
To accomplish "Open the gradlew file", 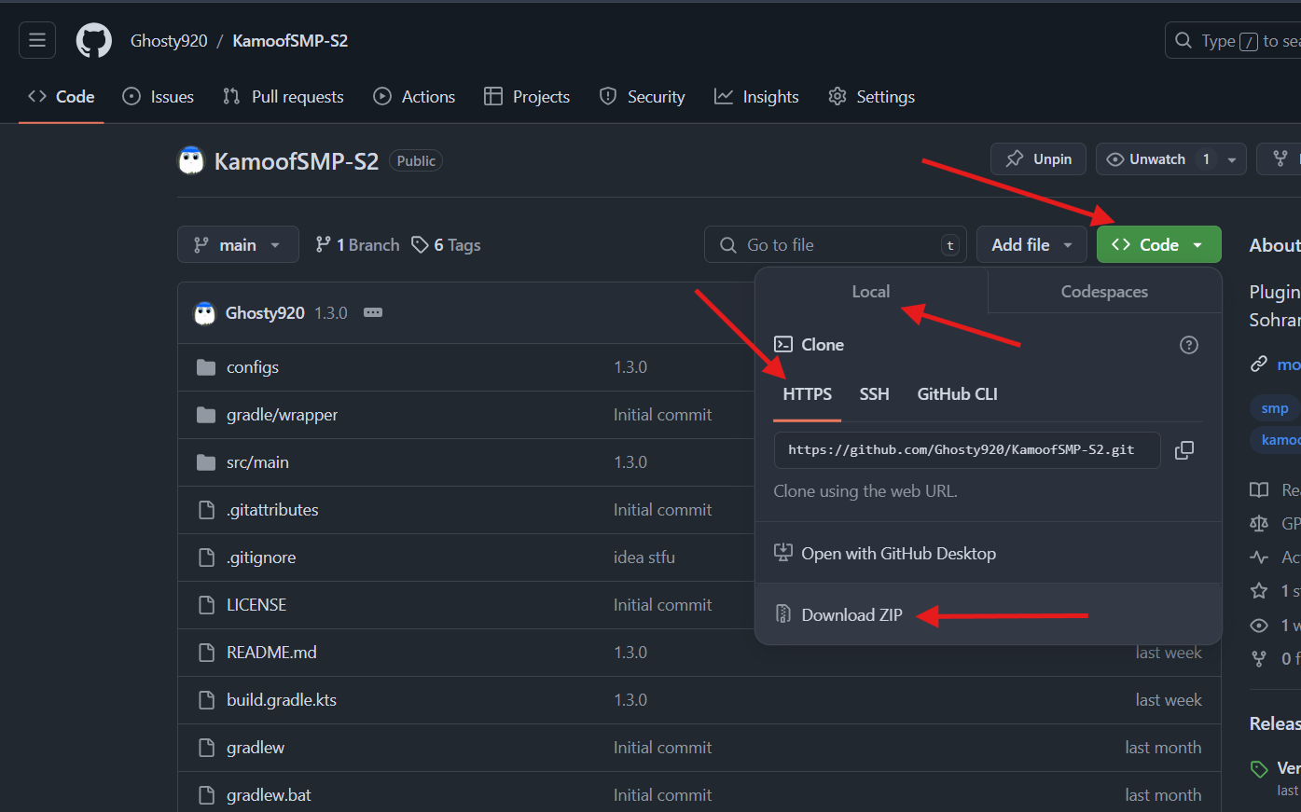I will (256, 748).
